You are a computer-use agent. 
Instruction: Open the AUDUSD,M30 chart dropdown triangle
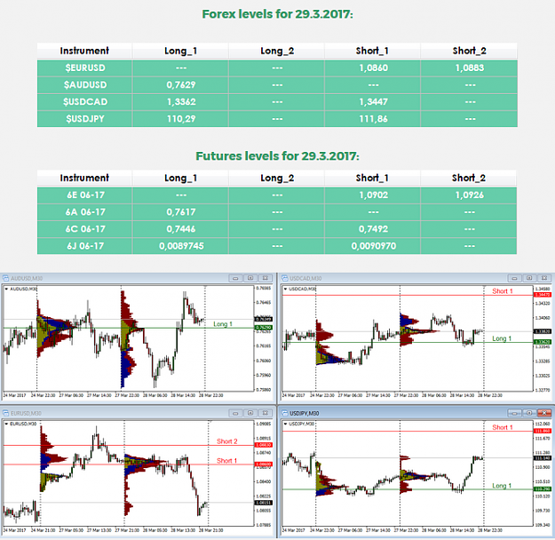pos(6,289)
